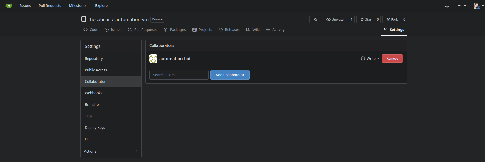The image size is (485, 162).
Task: Open the stargazers count beside Star
Action: point(378,19)
